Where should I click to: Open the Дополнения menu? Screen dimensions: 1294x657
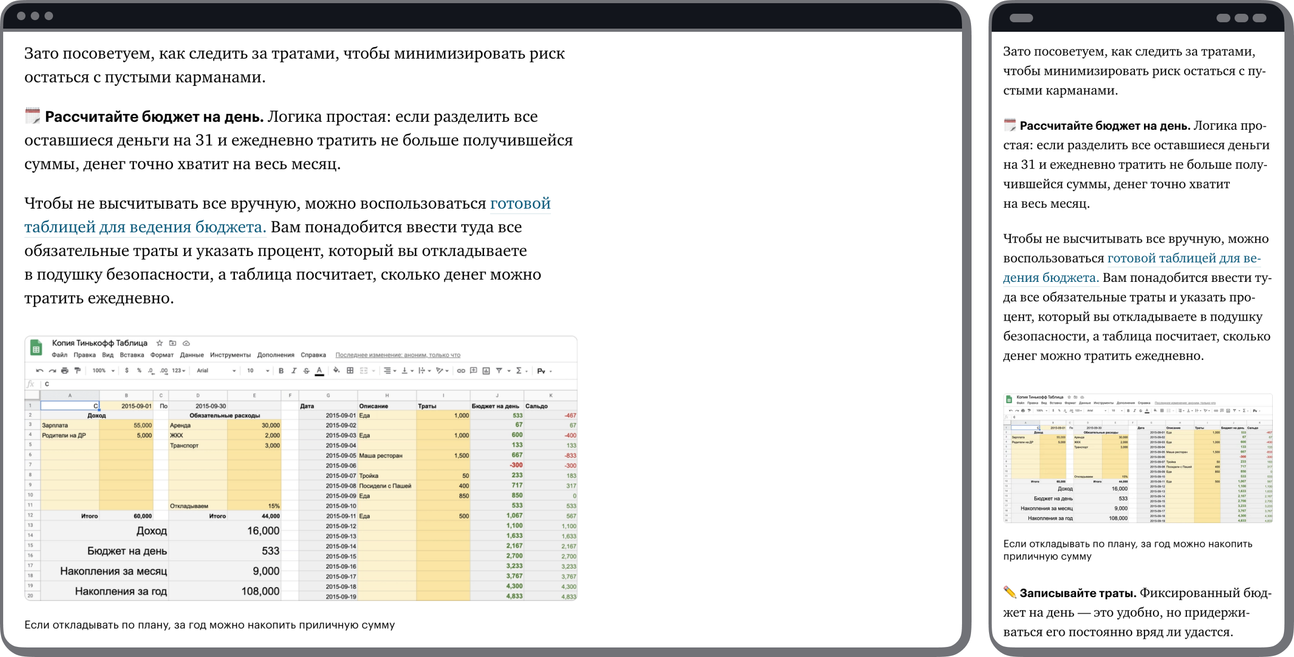pyautogui.click(x=276, y=355)
